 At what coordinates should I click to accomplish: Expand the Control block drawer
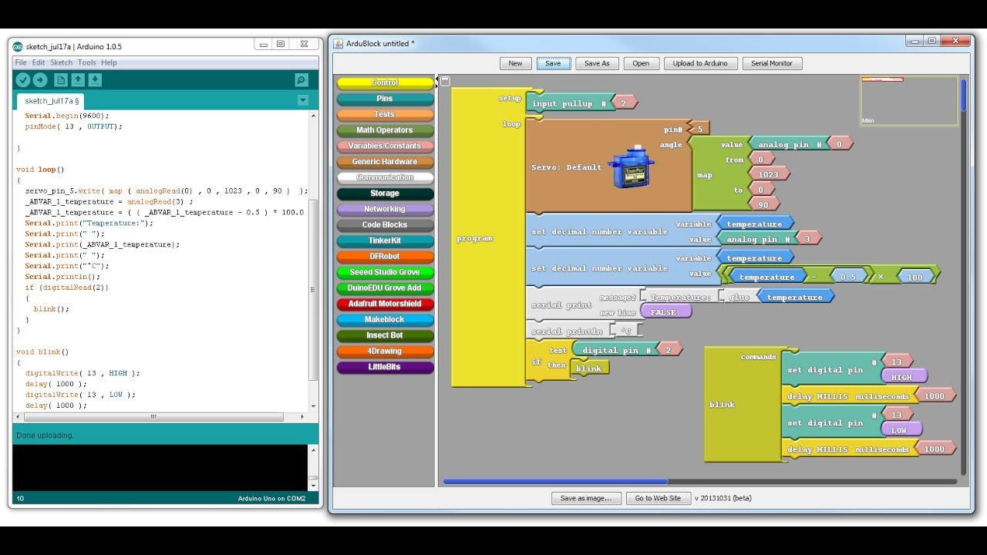[385, 82]
